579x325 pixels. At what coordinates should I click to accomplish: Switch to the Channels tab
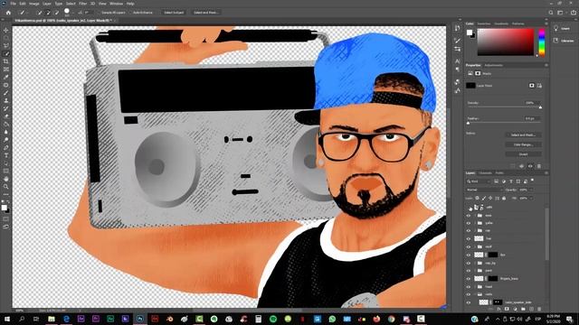pyautogui.click(x=485, y=172)
